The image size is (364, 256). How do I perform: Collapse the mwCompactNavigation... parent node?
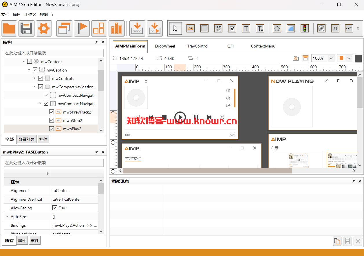[34, 87]
